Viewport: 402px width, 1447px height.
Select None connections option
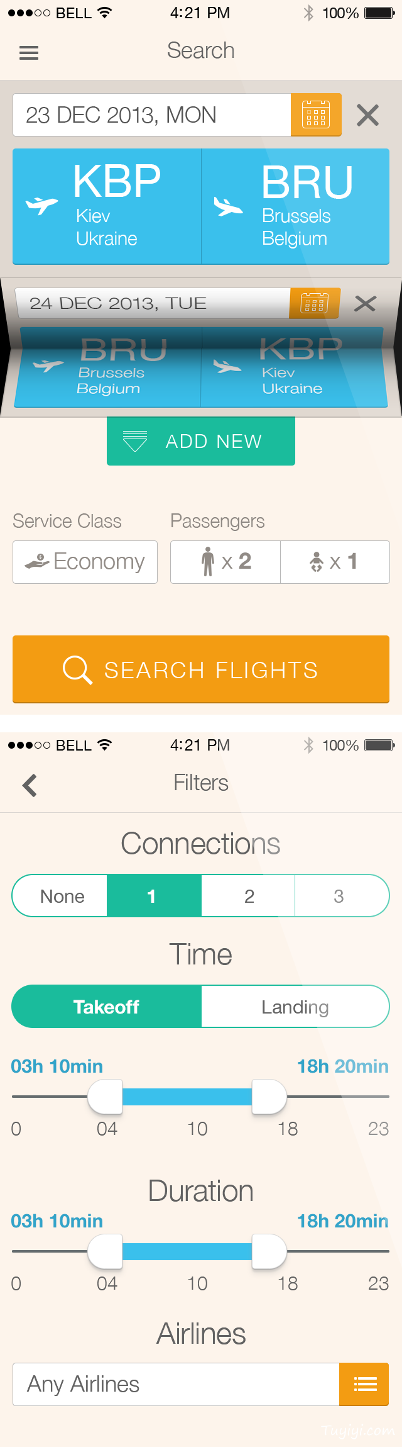(x=60, y=896)
